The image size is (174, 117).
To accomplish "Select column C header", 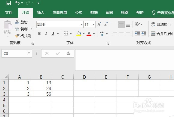I will (x=63, y=77).
